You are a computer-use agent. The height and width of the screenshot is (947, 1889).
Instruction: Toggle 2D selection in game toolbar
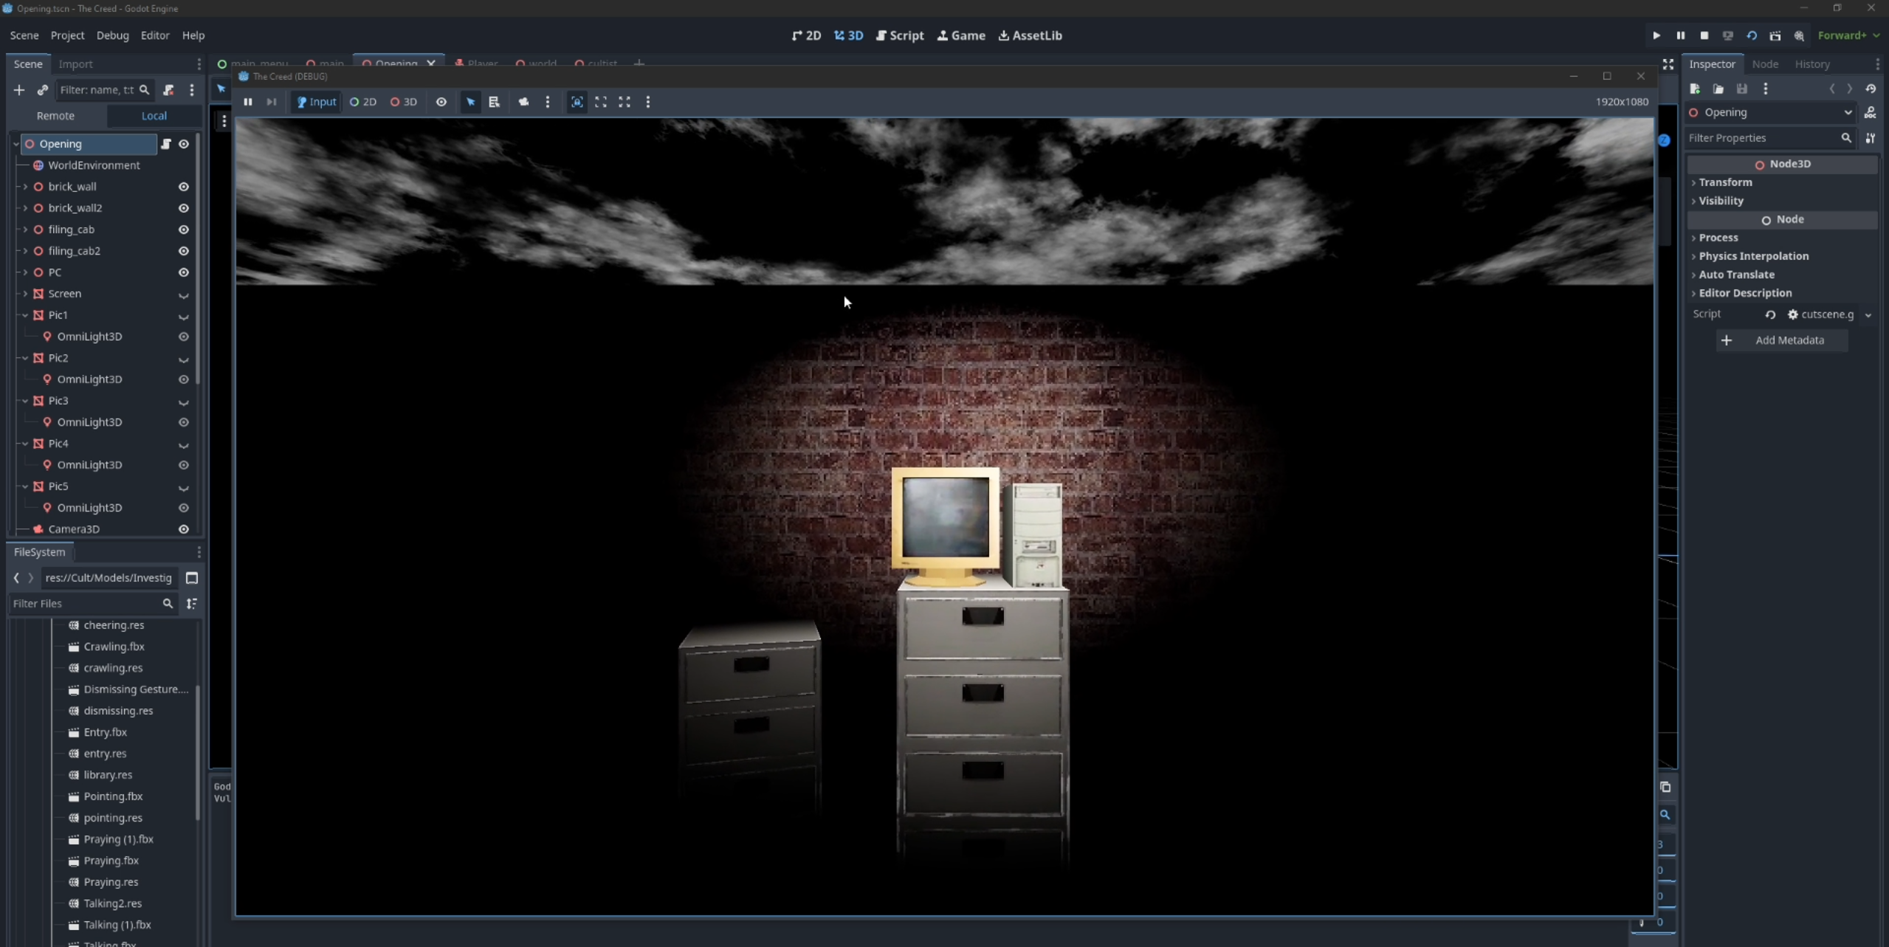[x=363, y=102]
